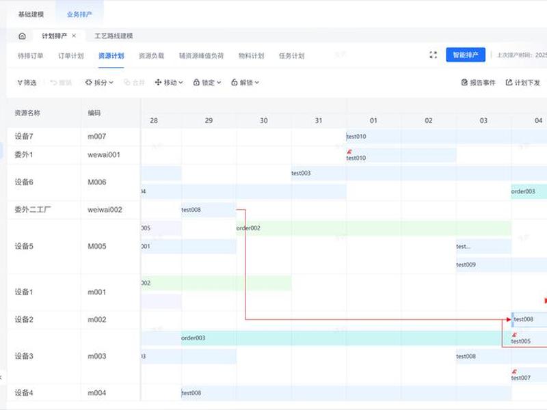Click red flag icon above test005
Viewport: 547px width, 410px height.
click(x=514, y=335)
